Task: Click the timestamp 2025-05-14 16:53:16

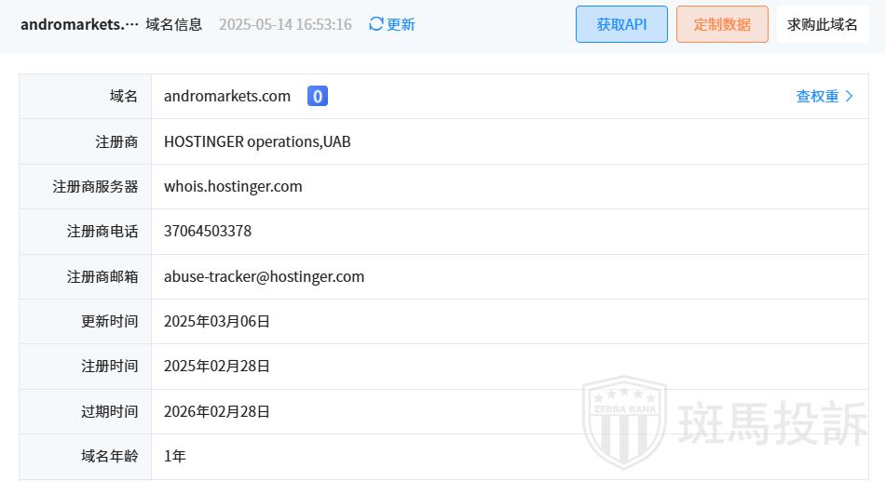Action: tap(285, 24)
